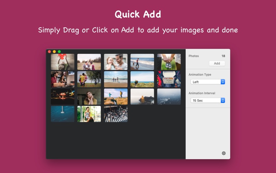The height and width of the screenshot is (173, 276).
Task: Select the hands holding white box thumbnail
Action: (x=169, y=79)
